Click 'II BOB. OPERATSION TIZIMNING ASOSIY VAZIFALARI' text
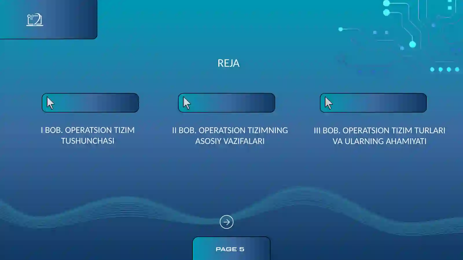This screenshot has height=260, width=463. pyautogui.click(x=230, y=135)
